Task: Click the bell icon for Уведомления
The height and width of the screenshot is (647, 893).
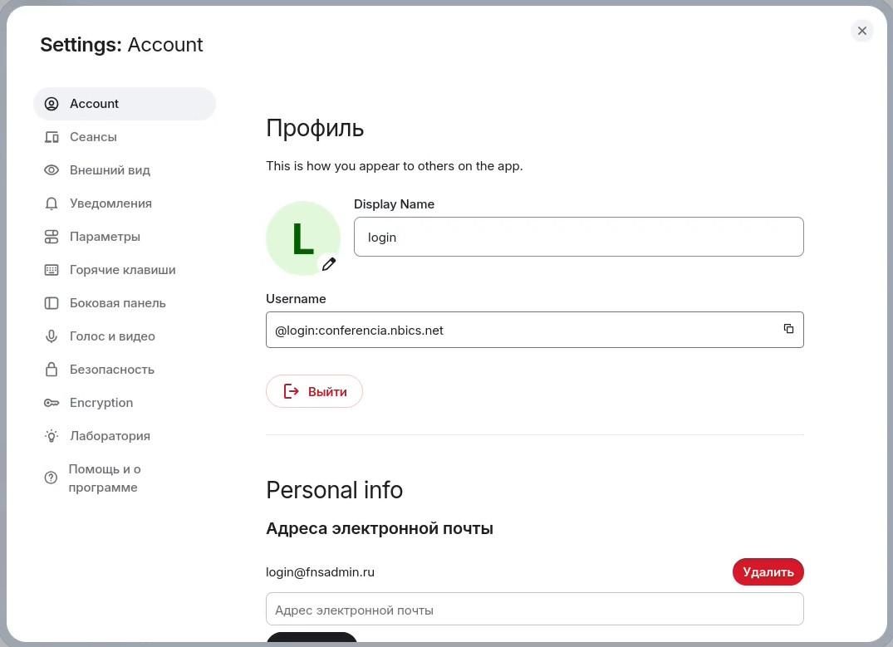Action: coord(52,203)
